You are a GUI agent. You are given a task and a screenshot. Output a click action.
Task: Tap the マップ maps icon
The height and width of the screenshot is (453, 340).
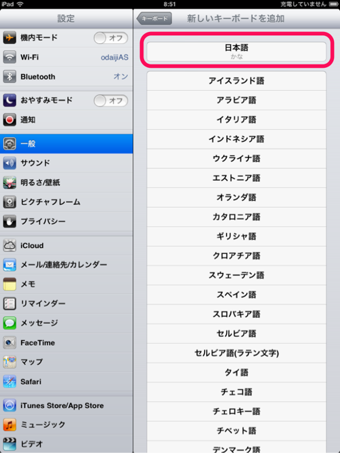(x=10, y=362)
